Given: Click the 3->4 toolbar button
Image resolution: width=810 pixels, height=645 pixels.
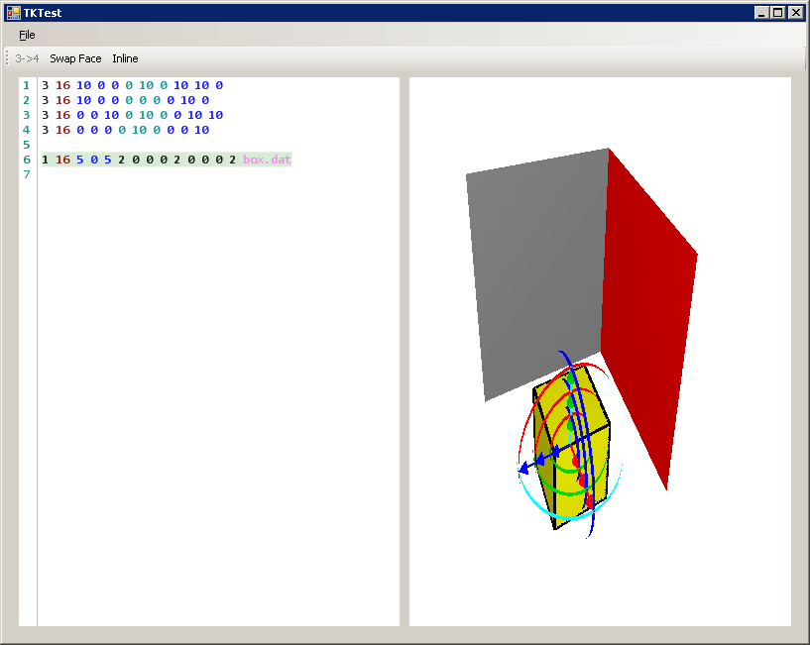Looking at the screenshot, I should point(27,58).
